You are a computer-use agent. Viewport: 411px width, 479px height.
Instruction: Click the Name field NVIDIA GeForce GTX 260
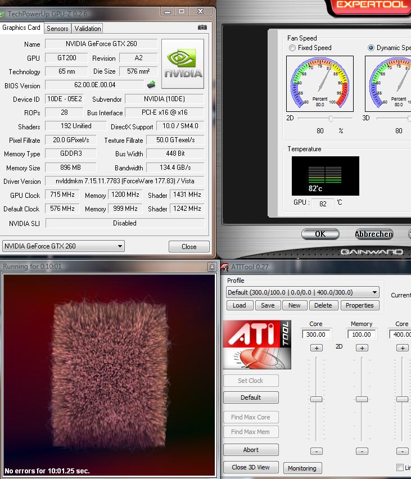coord(101,44)
